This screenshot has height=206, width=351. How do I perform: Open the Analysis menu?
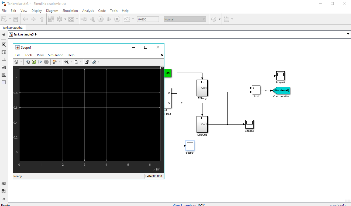88,11
